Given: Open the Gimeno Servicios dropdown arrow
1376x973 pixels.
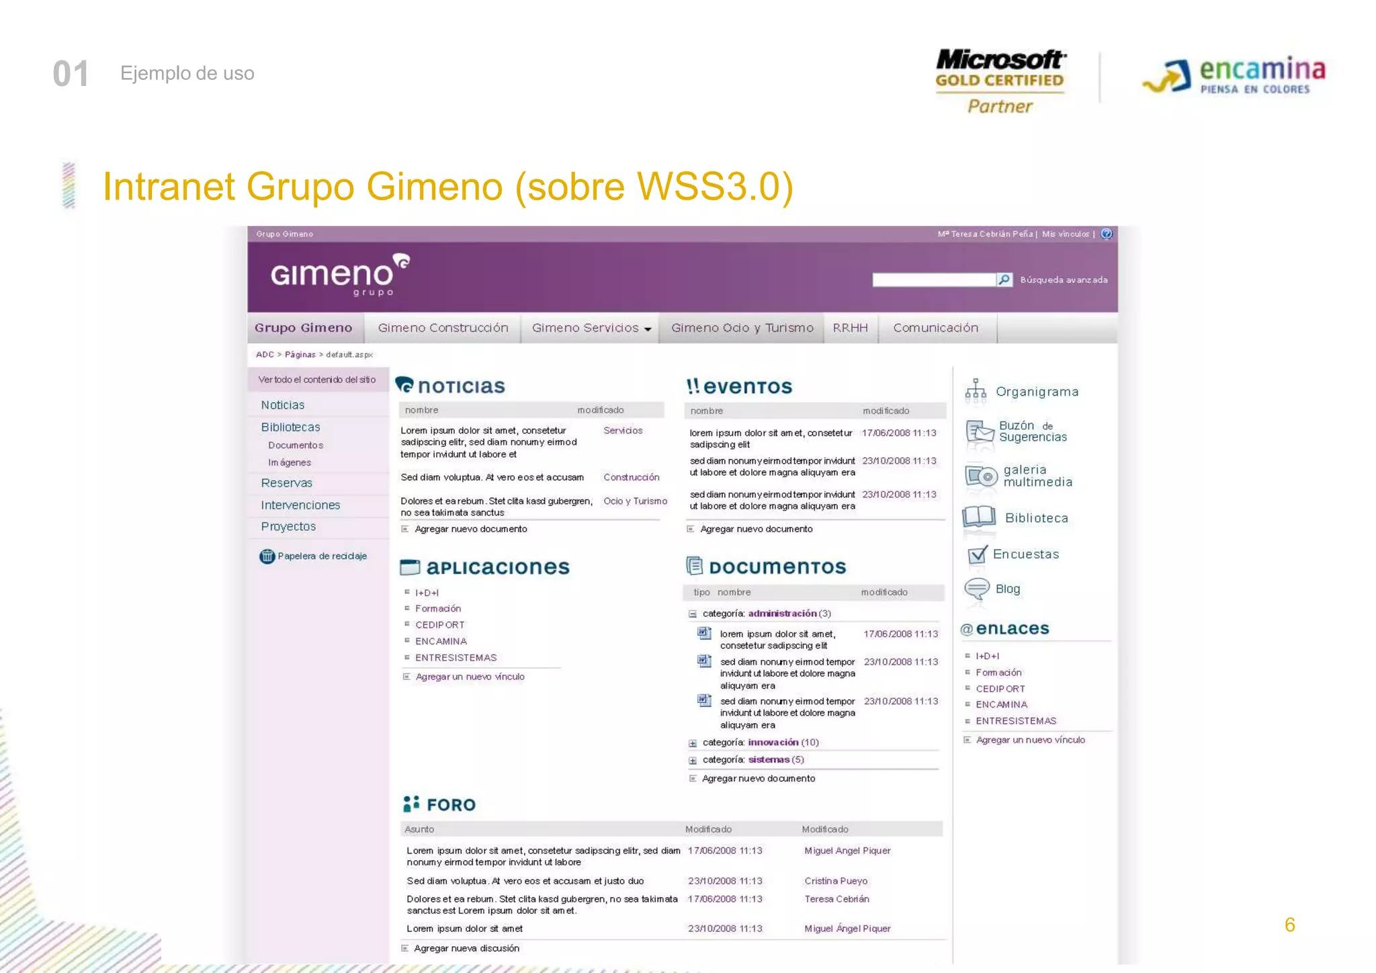Looking at the screenshot, I should pos(648,329).
